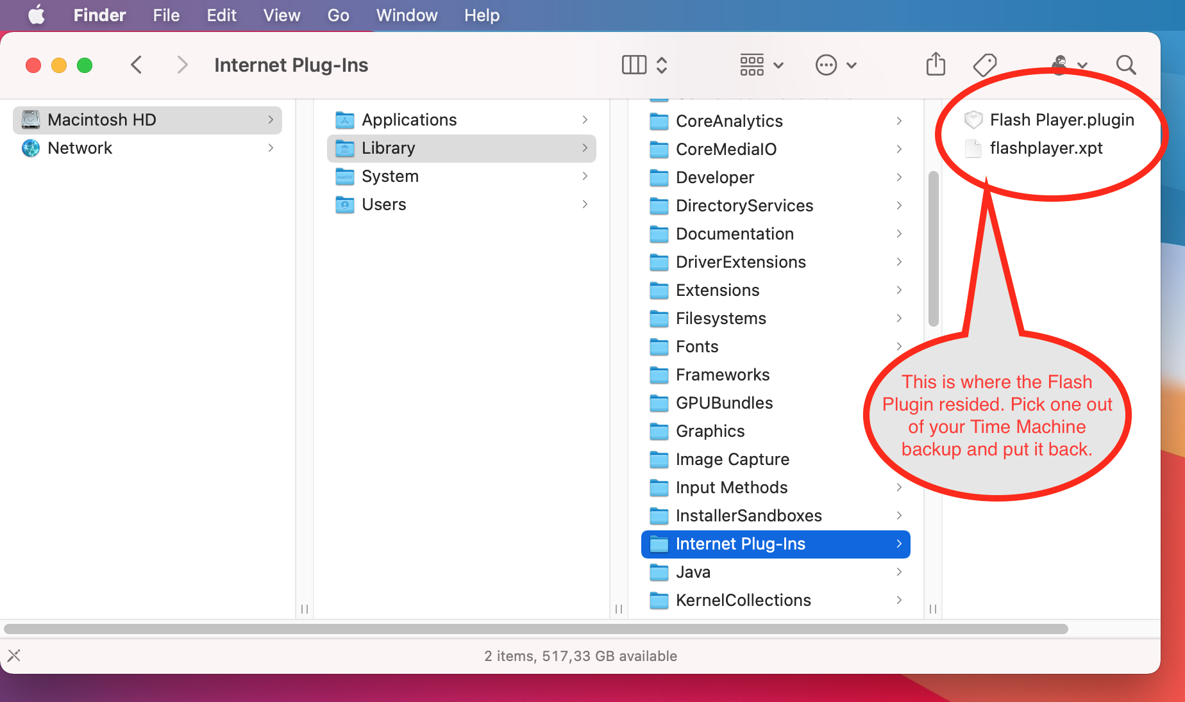Click the Users folder icon
This screenshot has width=1185, height=702.
pyautogui.click(x=345, y=204)
